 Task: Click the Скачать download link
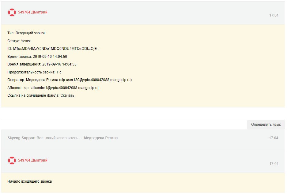(67, 95)
